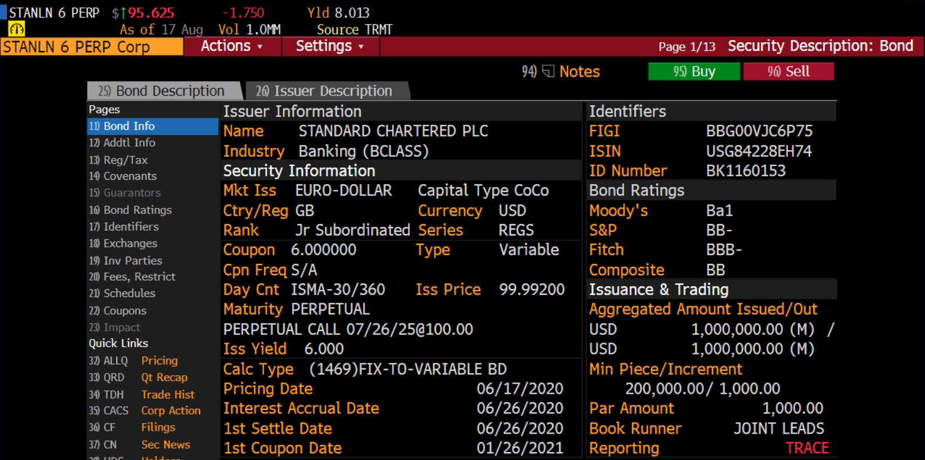This screenshot has width=925, height=460.
Task: Click the Par Amount 1,000.00 value
Action: (x=792, y=408)
